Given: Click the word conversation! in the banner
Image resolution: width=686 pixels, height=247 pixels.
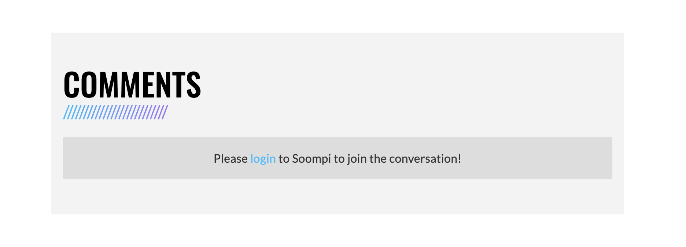Looking at the screenshot, I should point(425,159).
